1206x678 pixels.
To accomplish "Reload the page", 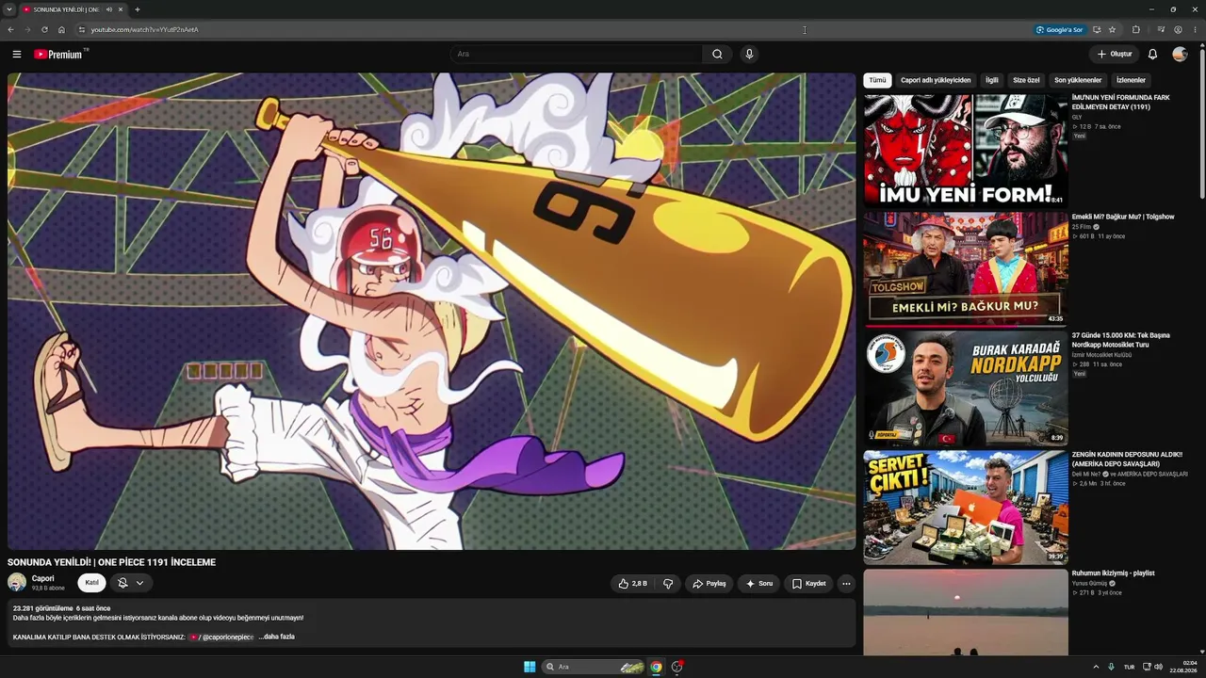I will point(44,29).
